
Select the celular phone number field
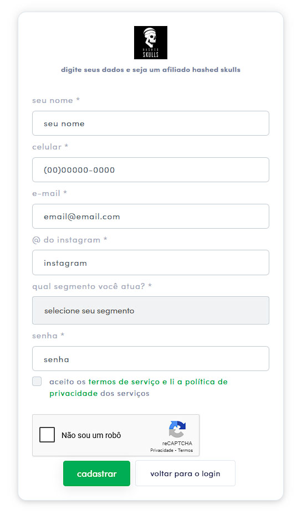click(151, 170)
